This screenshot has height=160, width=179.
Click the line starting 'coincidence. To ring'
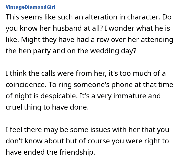click(x=89, y=85)
